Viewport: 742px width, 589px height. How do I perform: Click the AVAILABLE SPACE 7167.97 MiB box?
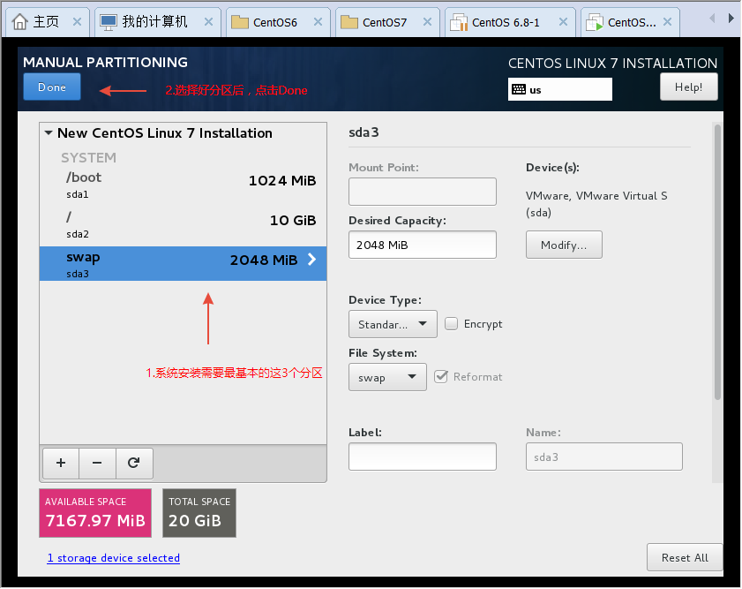point(95,513)
